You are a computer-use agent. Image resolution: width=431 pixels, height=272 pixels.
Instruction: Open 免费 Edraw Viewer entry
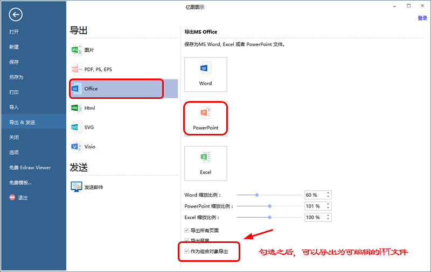[x=30, y=168]
